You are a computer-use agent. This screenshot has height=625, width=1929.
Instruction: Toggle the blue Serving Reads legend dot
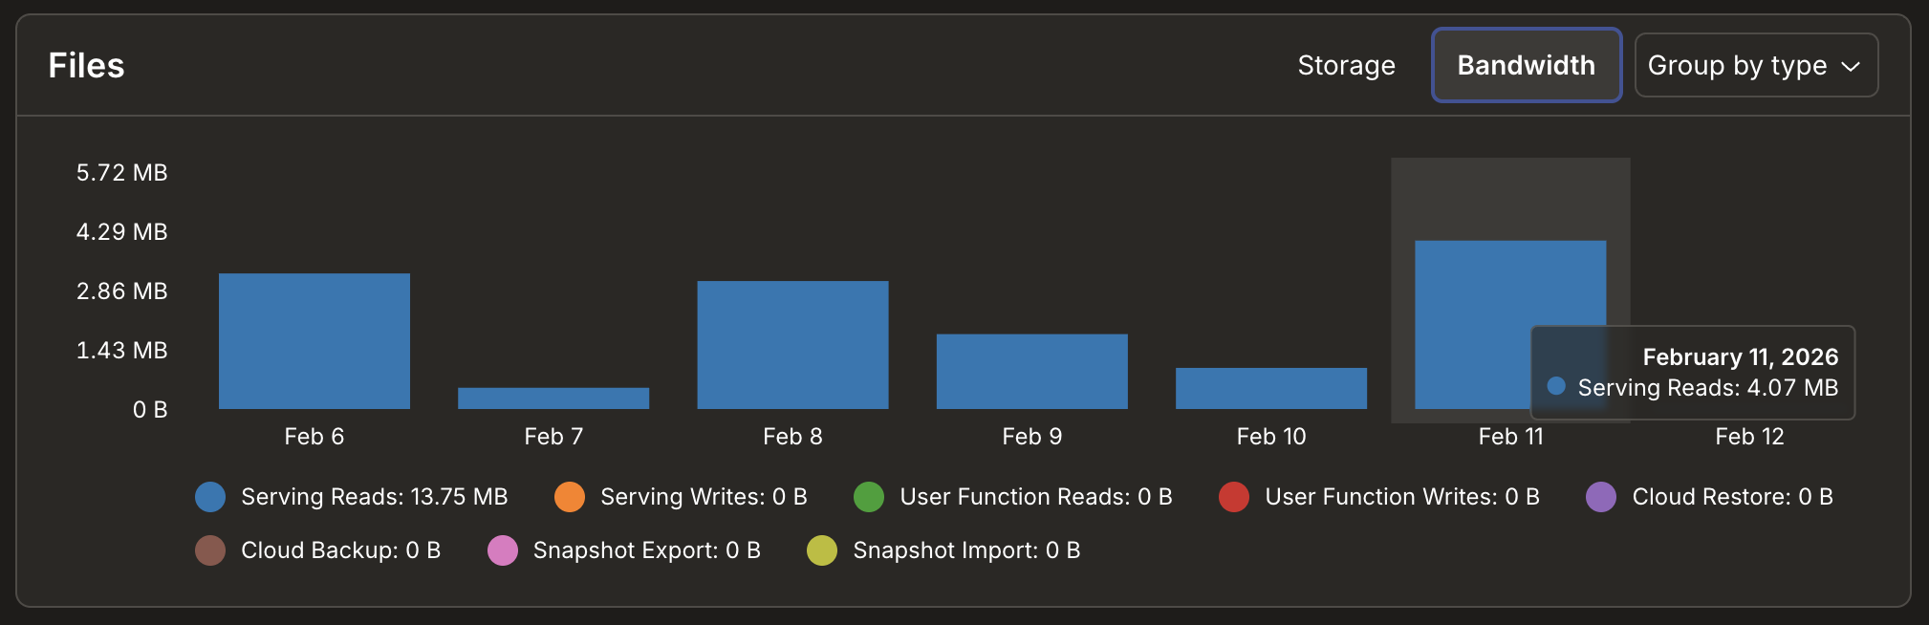(210, 497)
